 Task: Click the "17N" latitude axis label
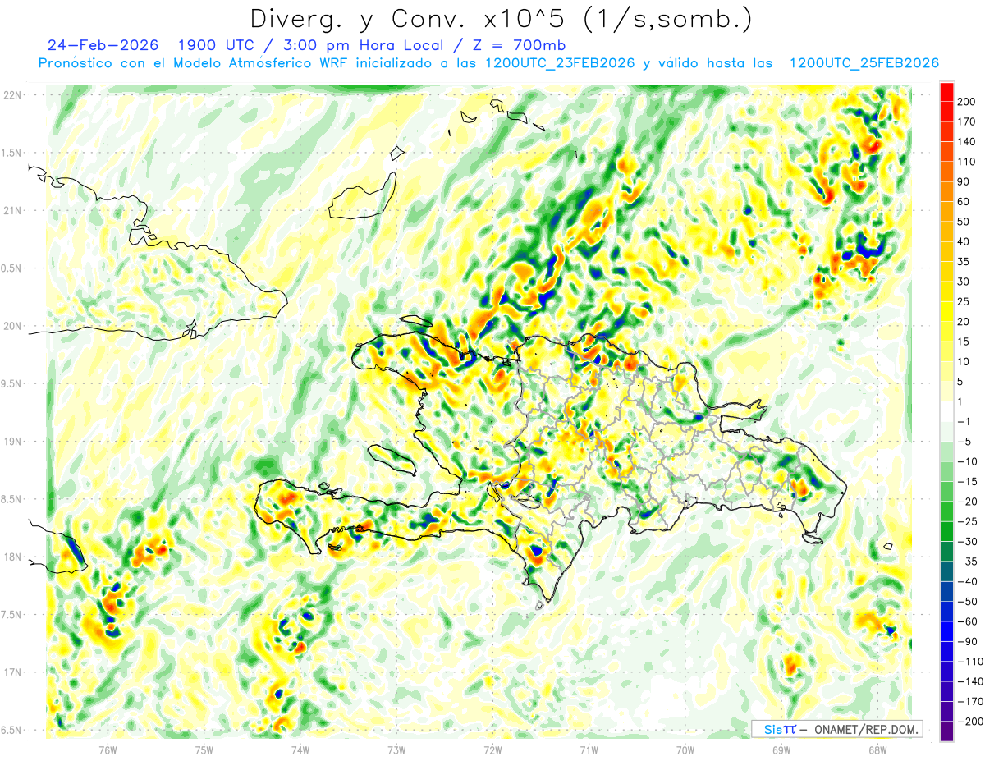tap(12, 672)
